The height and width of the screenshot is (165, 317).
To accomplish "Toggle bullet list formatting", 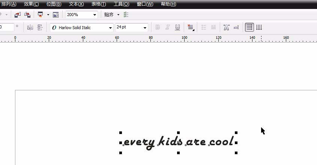I will [x=204, y=27].
